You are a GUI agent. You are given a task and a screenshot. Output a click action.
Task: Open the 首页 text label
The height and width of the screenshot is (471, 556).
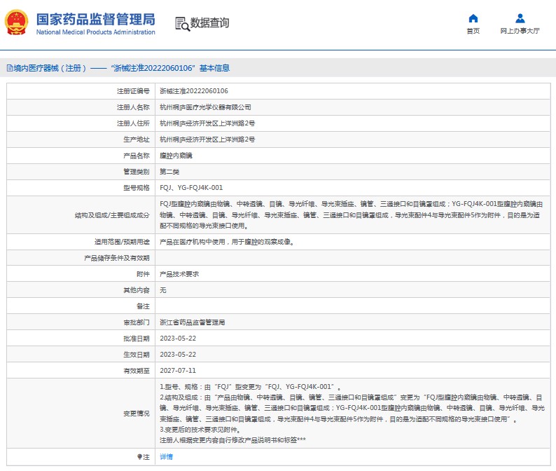(473, 31)
